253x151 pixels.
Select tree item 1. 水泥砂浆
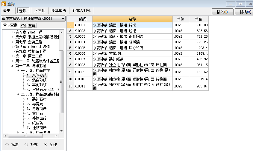37,75
